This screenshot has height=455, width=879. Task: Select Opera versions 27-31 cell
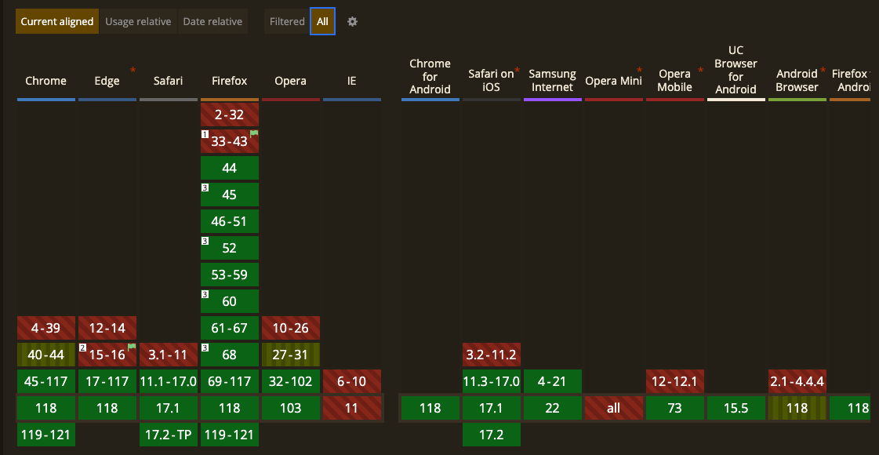pyautogui.click(x=290, y=355)
